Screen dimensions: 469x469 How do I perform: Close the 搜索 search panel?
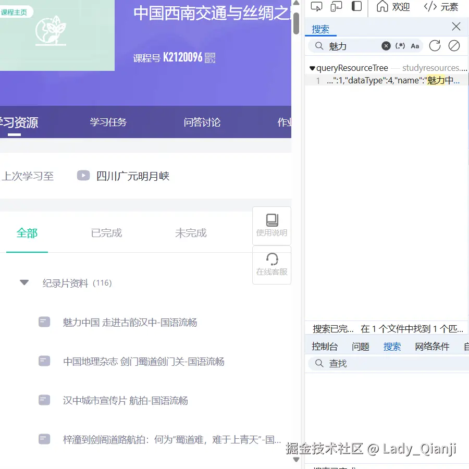tap(456, 27)
